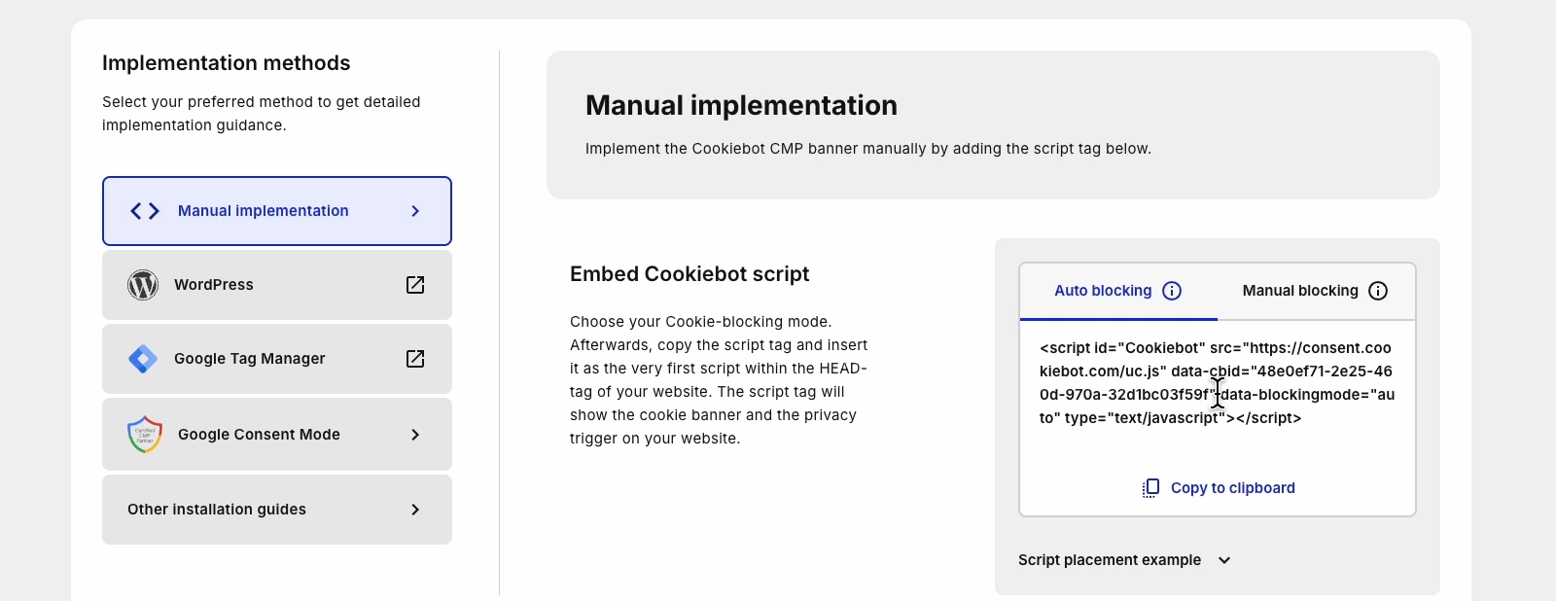The width and height of the screenshot is (1556, 601).
Task: Select Google Tag Manager method
Action: pyautogui.click(x=250, y=359)
